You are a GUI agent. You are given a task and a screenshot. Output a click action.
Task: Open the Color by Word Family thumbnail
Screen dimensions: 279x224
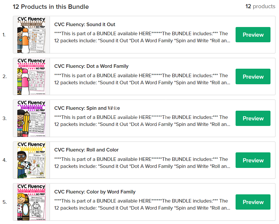tap(31, 202)
